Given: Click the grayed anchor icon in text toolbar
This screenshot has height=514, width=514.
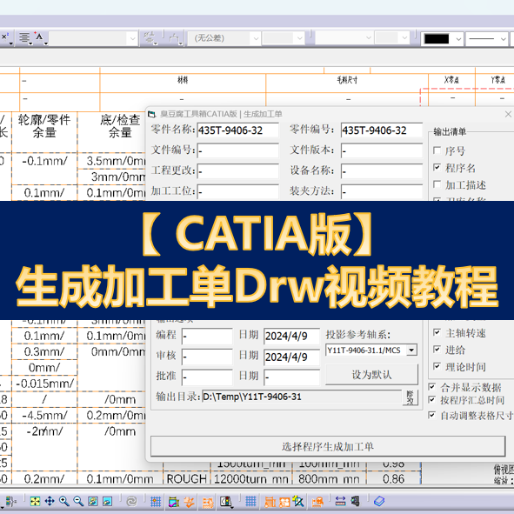Looking at the screenshot, I should coord(175,38).
